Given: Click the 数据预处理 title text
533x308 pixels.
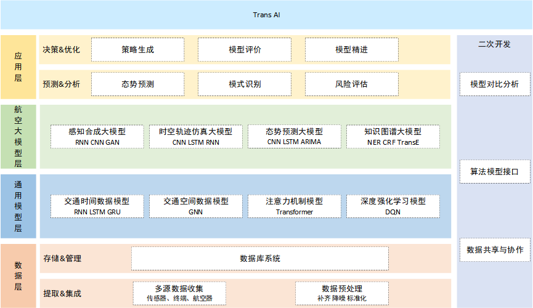Looking at the screenshot, I should tap(342, 289).
